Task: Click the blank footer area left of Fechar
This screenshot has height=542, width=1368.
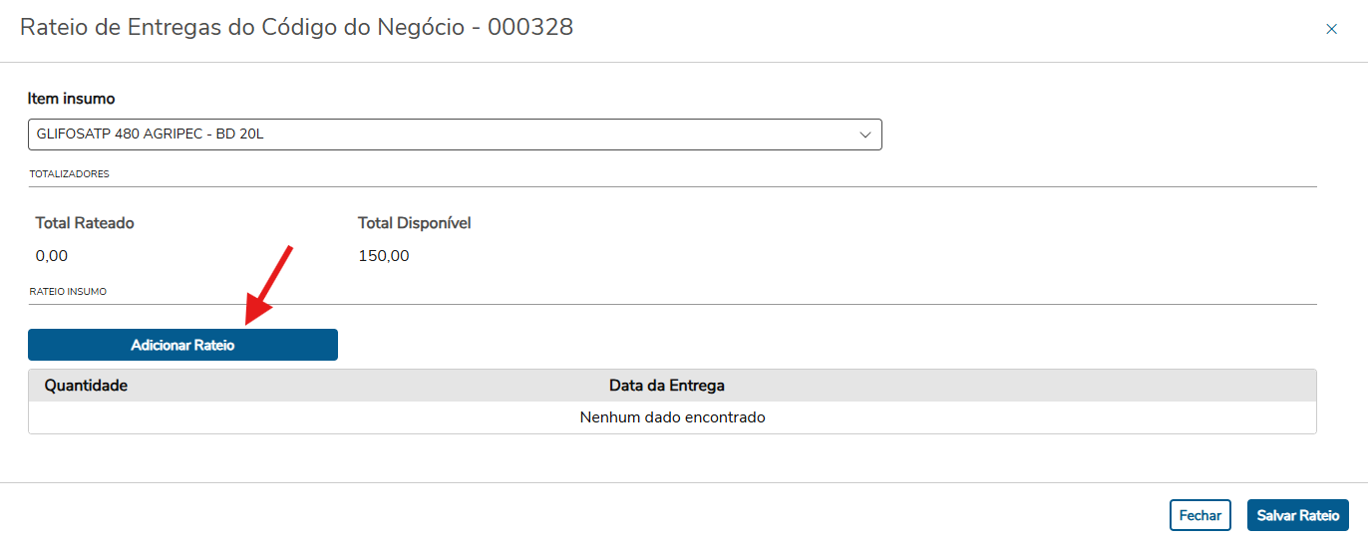Action: pos(598,514)
